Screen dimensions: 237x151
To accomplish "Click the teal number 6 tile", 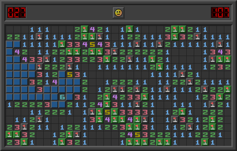I will [x=62, y=97].
